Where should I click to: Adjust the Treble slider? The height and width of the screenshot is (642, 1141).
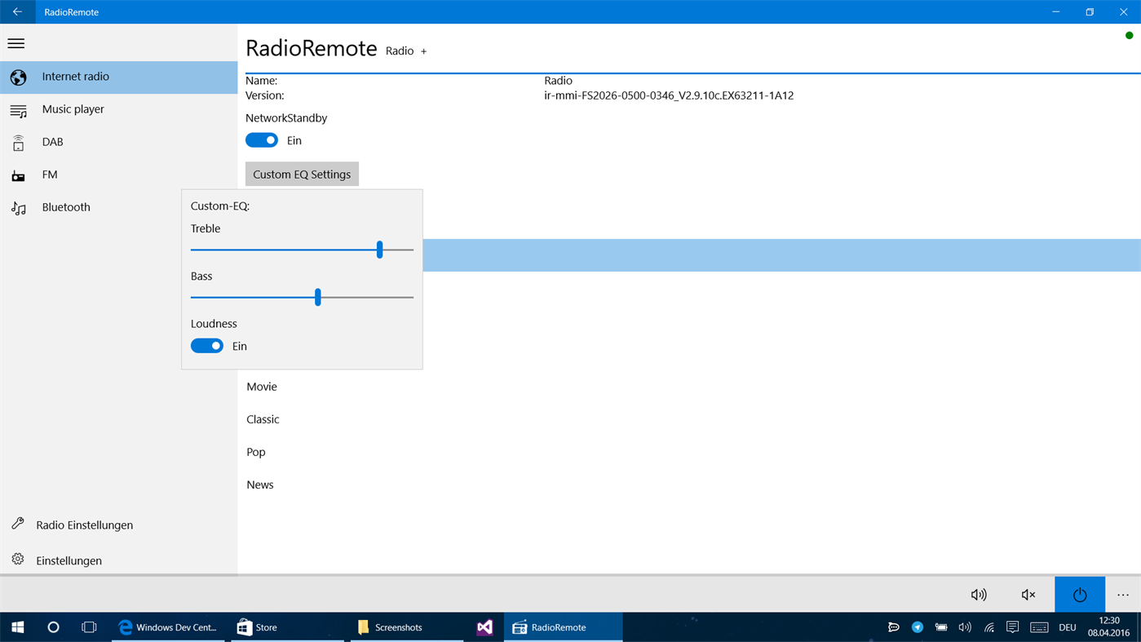click(x=378, y=250)
